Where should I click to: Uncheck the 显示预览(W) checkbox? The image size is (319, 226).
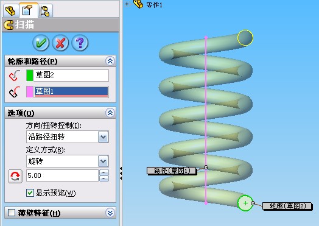(30, 192)
